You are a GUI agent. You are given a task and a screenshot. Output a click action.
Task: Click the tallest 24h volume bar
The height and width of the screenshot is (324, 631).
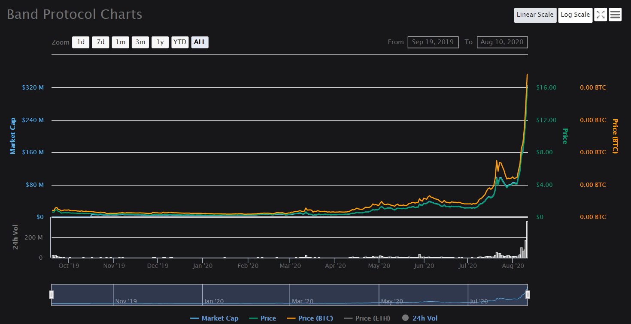(527, 240)
